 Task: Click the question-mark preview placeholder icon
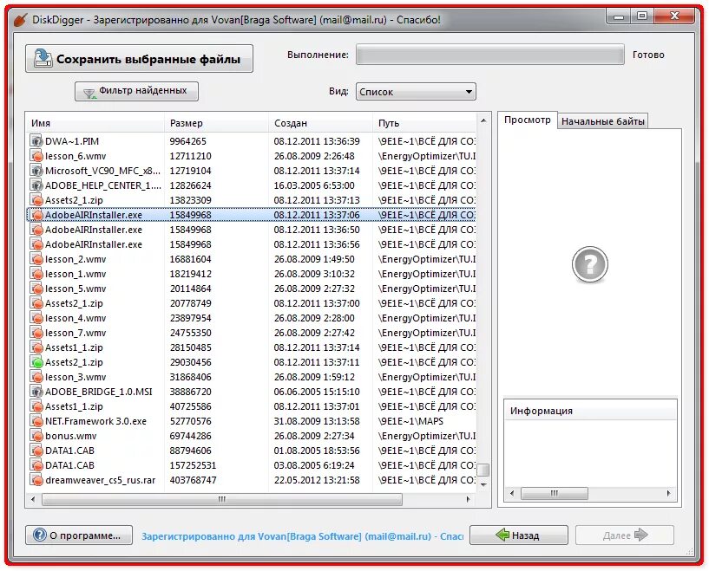589,264
